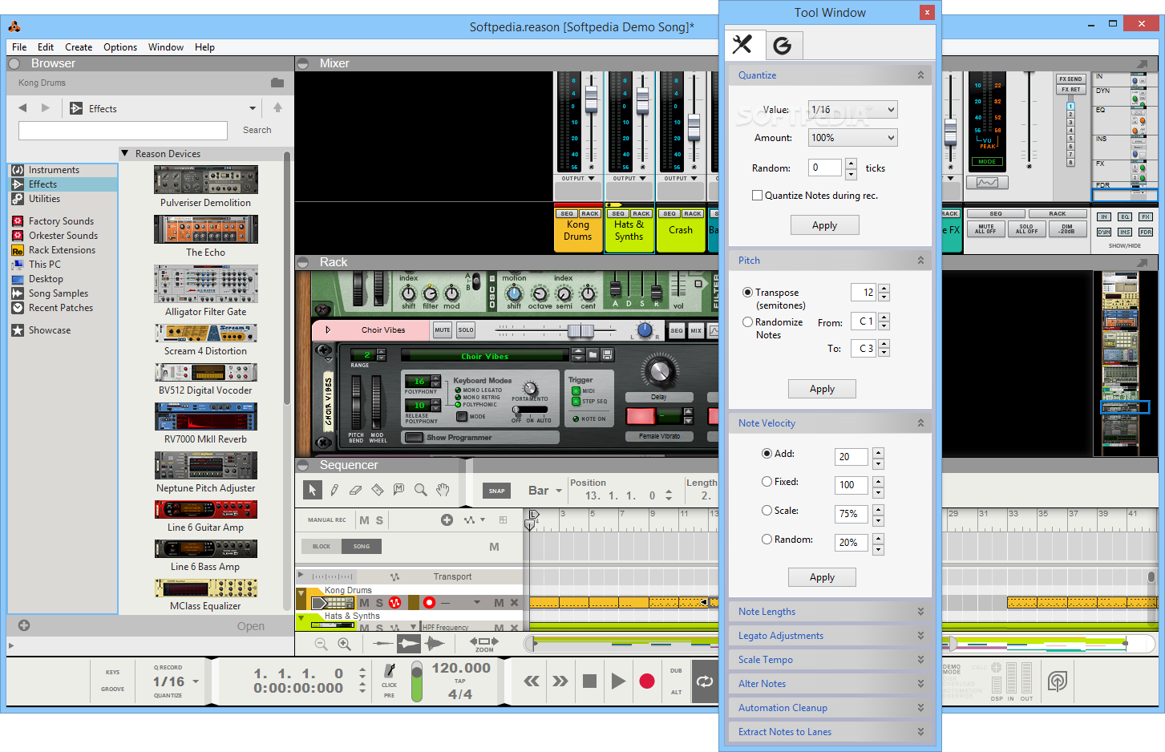Viewport: 1165px width, 752px height.
Task: Select the Mute tool in Sequencer
Action: (x=398, y=490)
